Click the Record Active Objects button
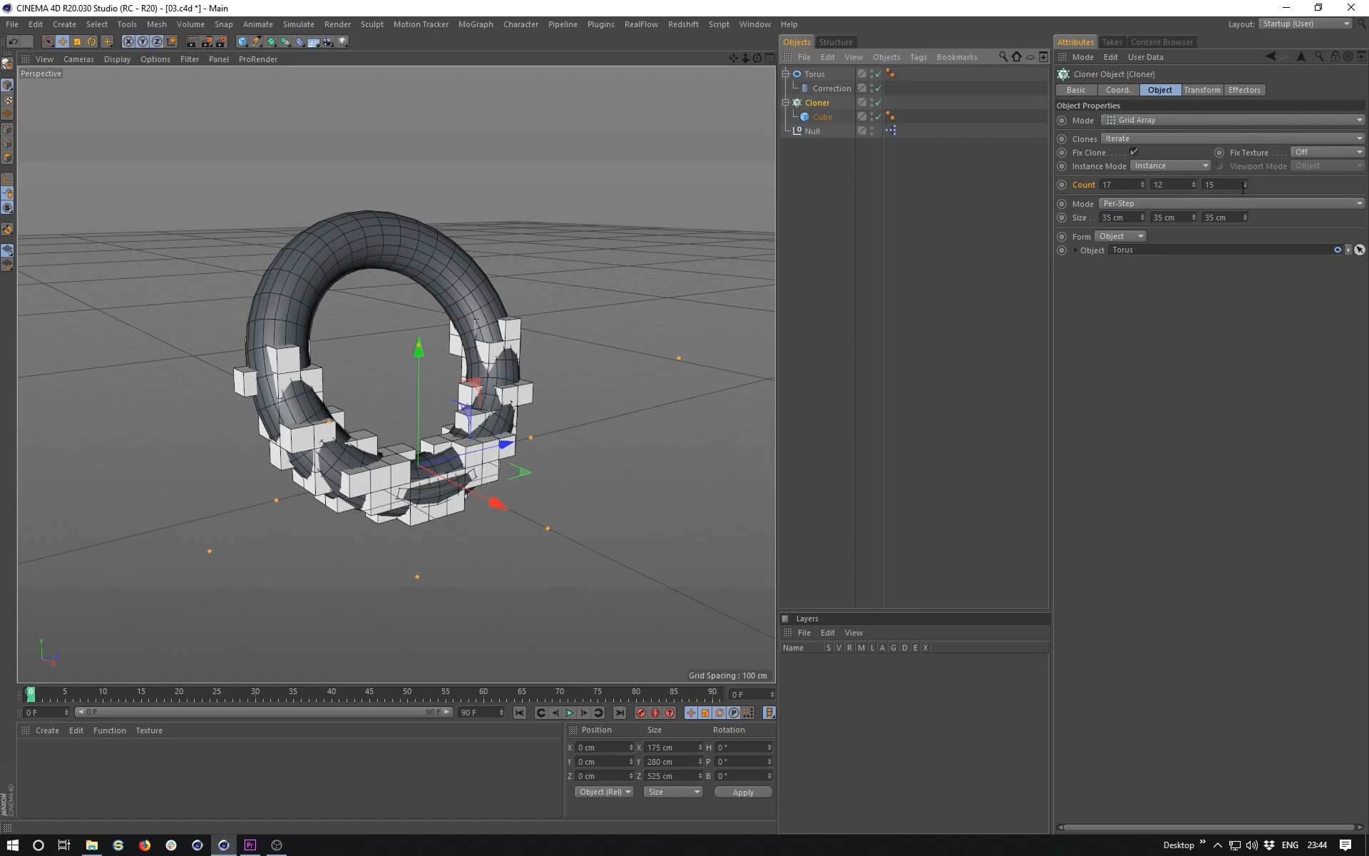1369x856 pixels. coord(640,713)
